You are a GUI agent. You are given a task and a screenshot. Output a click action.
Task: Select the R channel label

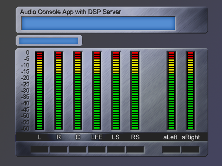59,137
